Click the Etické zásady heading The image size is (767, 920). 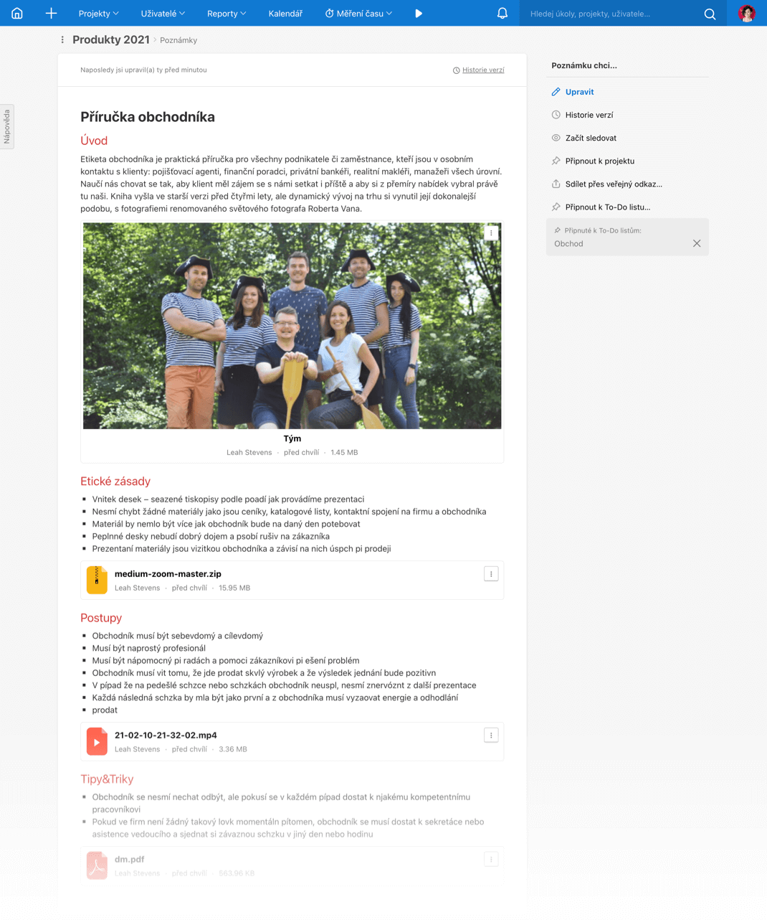[115, 481]
